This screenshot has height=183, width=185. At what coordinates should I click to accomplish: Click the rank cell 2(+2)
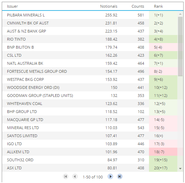[x=163, y=23]
